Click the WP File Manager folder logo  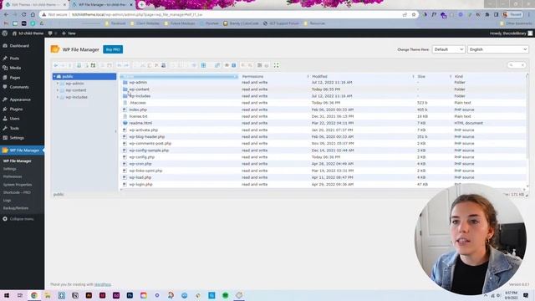(x=55, y=49)
